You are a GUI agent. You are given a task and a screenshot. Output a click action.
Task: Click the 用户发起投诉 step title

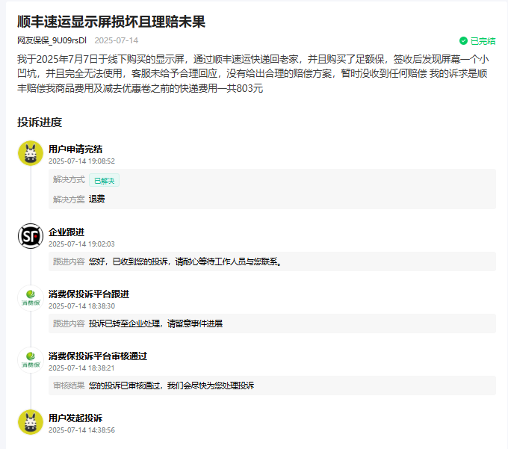[75, 418]
